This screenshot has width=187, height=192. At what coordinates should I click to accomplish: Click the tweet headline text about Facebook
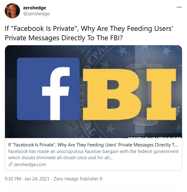click(x=89, y=33)
